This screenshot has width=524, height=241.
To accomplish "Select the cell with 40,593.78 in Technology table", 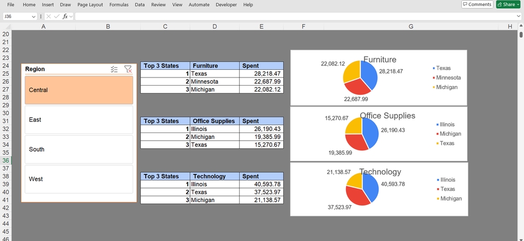I will pyautogui.click(x=261, y=184).
